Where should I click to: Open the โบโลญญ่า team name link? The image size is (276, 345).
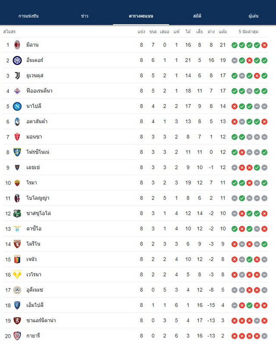(x=38, y=198)
